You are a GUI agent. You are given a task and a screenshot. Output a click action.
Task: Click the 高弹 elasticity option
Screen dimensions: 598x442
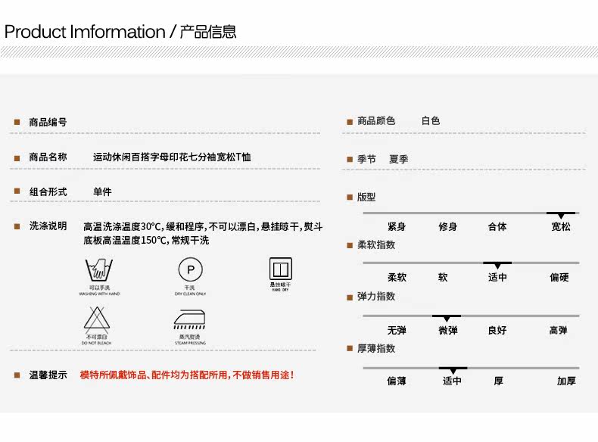click(559, 330)
